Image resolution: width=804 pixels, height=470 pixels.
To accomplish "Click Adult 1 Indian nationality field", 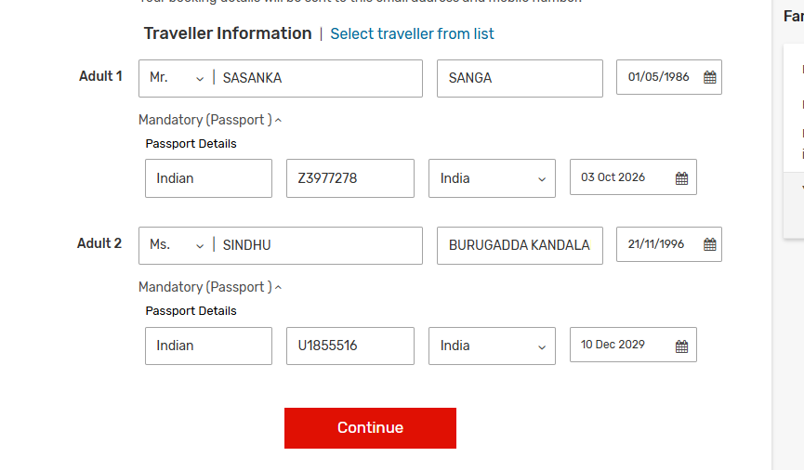I will click(x=209, y=178).
